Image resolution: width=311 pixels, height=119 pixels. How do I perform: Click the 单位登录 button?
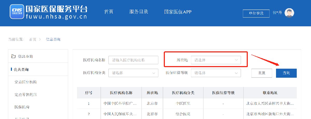256,13
